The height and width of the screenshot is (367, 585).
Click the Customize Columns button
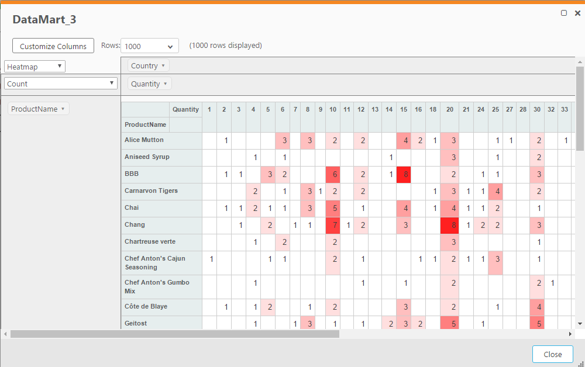tap(53, 46)
